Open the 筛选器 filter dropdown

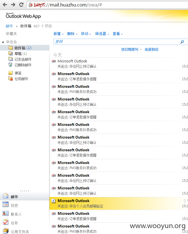(x=102, y=34)
